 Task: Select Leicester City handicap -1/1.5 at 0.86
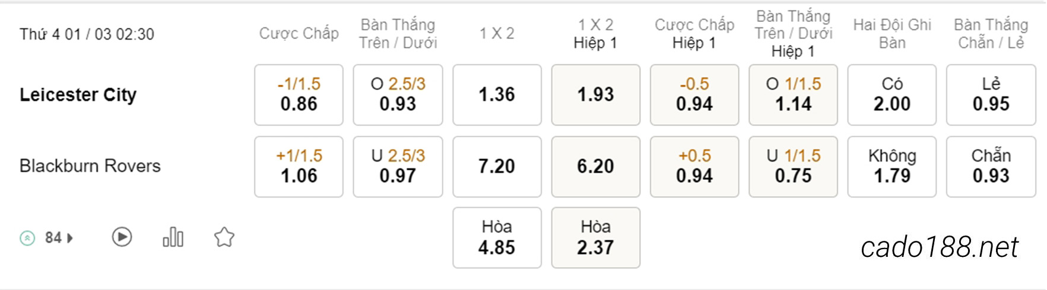[x=299, y=95]
